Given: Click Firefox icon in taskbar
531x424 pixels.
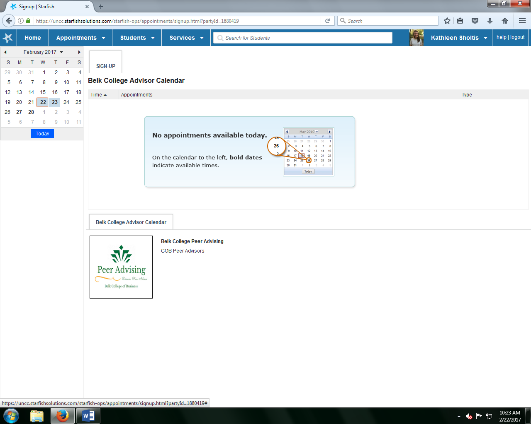Looking at the screenshot, I should pos(63,416).
